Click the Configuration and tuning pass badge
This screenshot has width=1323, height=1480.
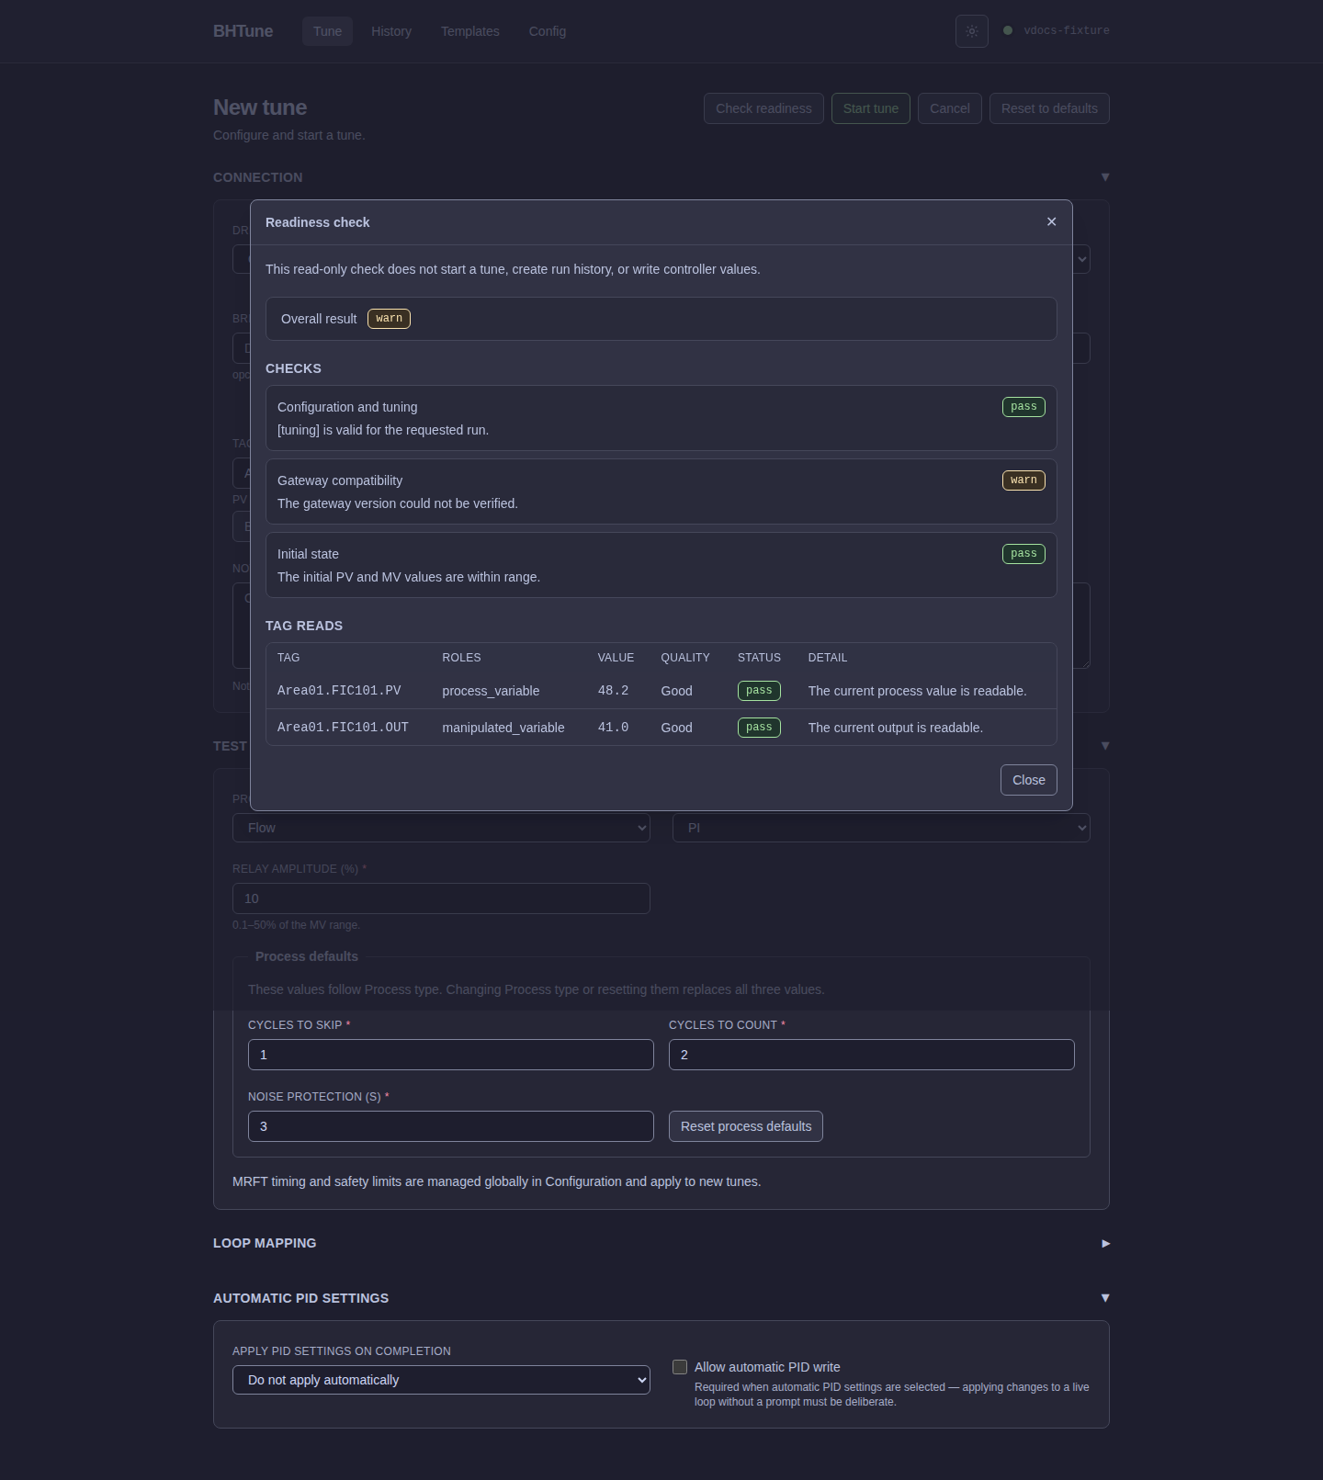tap(1023, 407)
